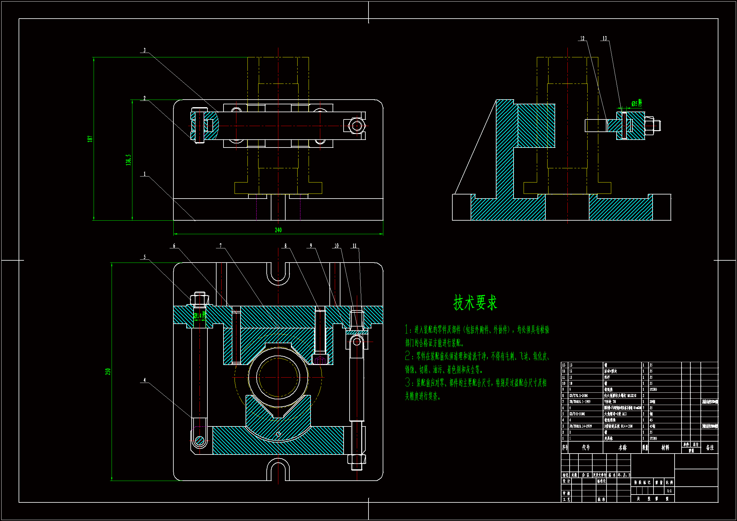The image size is (737, 521).
Task: Click part callout number 4
Action: click(x=144, y=380)
